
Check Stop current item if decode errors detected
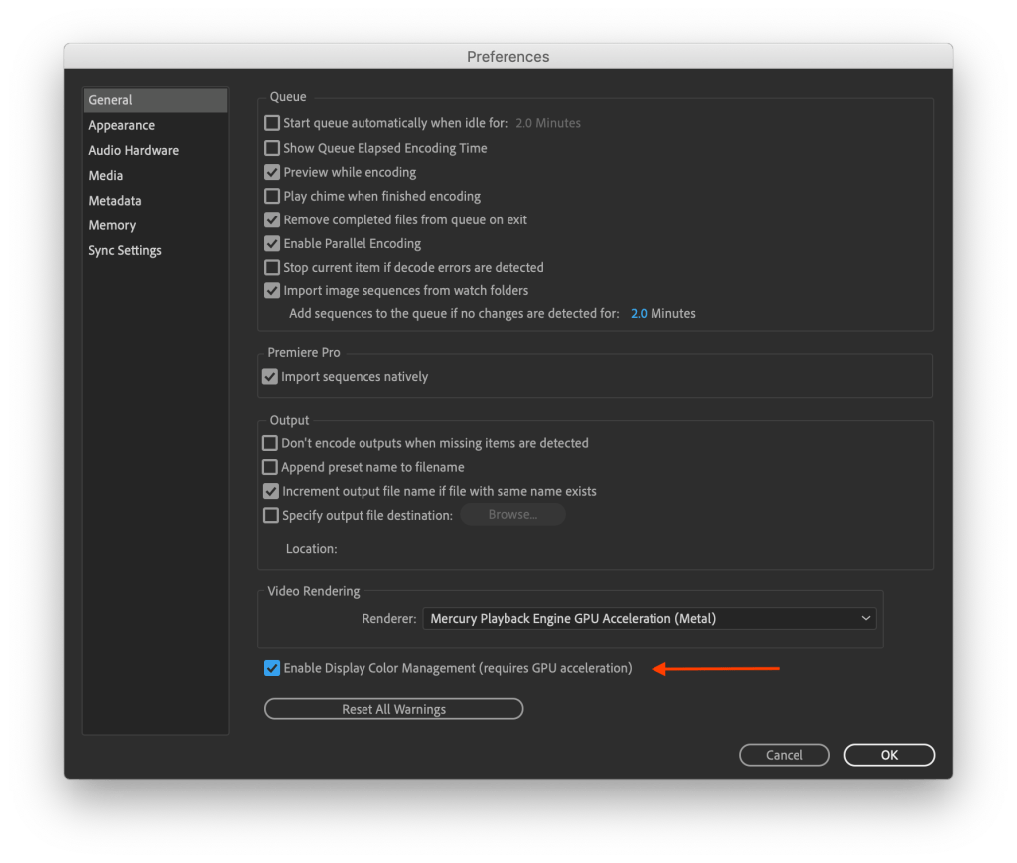point(272,267)
